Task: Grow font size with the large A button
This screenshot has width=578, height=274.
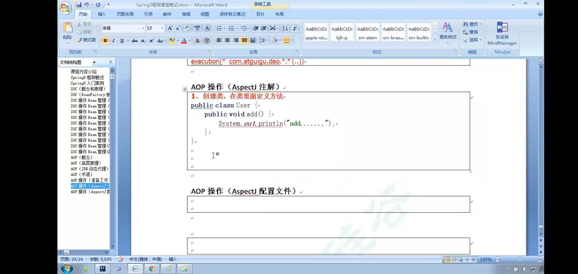Action: (x=170, y=28)
